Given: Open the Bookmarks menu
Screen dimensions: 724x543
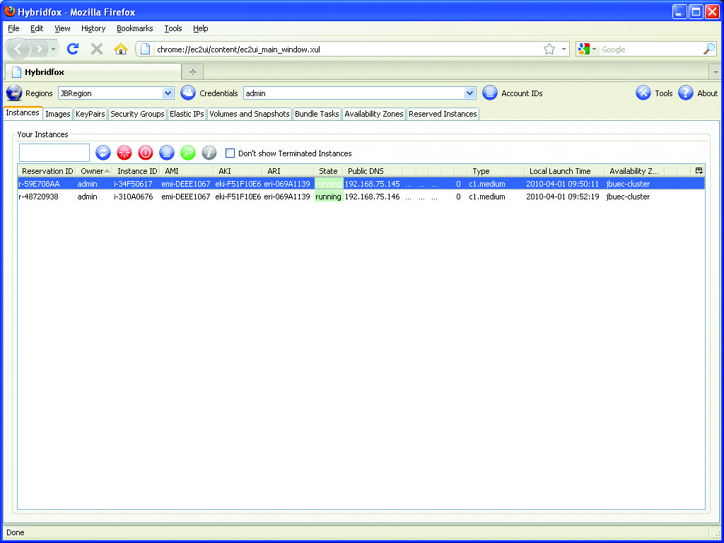Looking at the screenshot, I should coord(134,28).
